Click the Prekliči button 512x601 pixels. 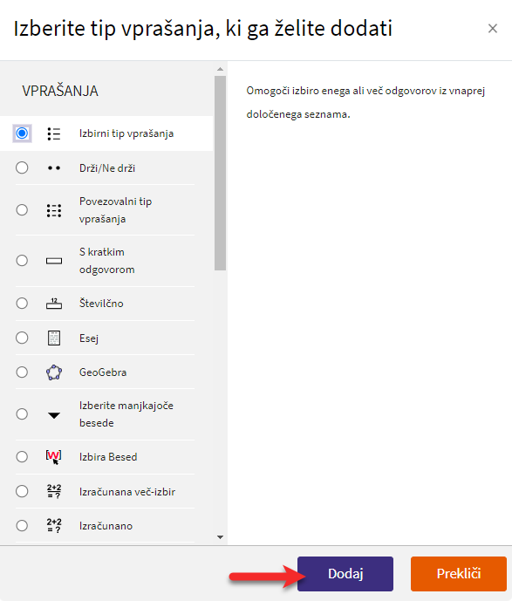pyautogui.click(x=458, y=574)
